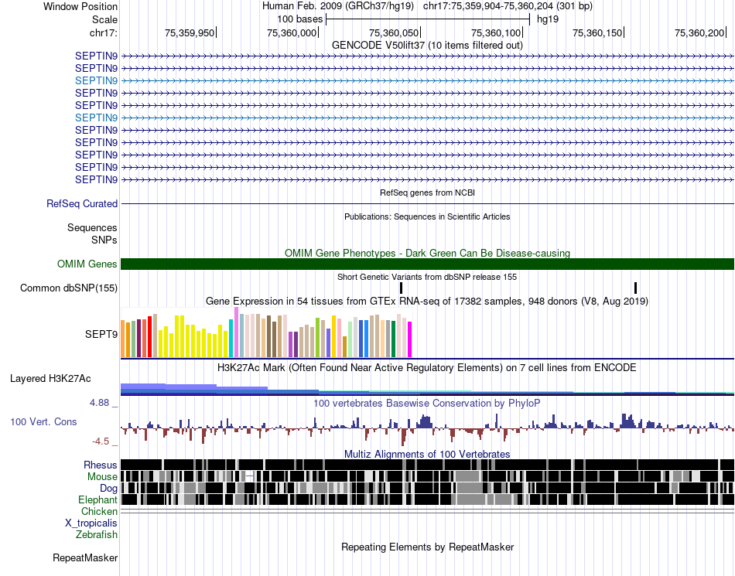Click the Chicken alignment double line

click(x=428, y=511)
